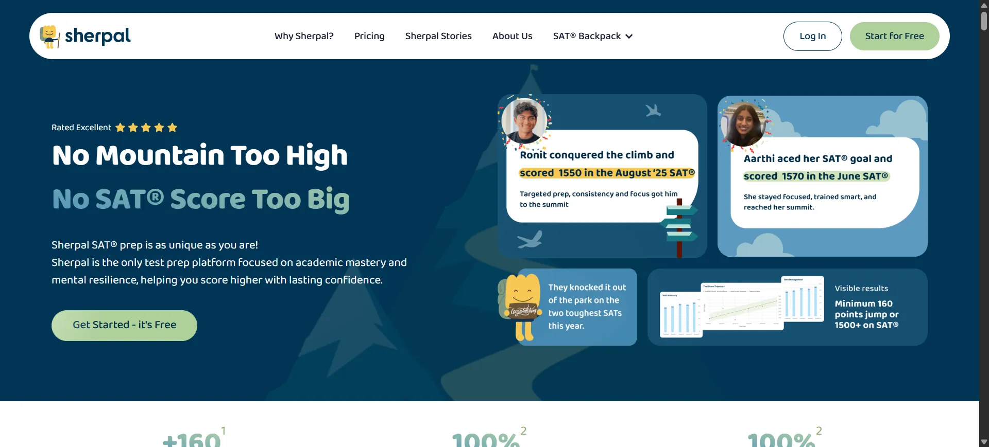Click the score charts thumbnail image
The width and height of the screenshot is (989, 447).
pyautogui.click(x=742, y=307)
